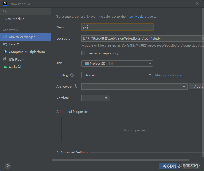Viewport: 204px width, 171px height.
Task: Click the search magnifier icon
Action: (5, 11)
